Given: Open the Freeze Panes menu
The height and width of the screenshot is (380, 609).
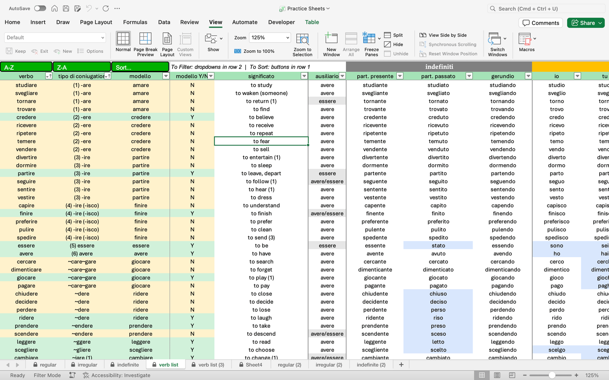Looking at the screenshot, I should (371, 45).
